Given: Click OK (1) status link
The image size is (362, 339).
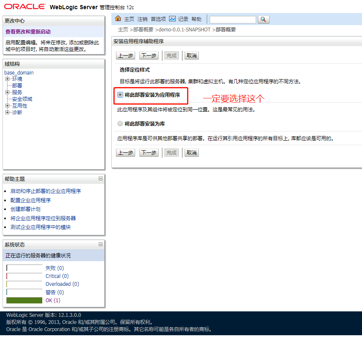Looking at the screenshot, I should coord(53,300).
